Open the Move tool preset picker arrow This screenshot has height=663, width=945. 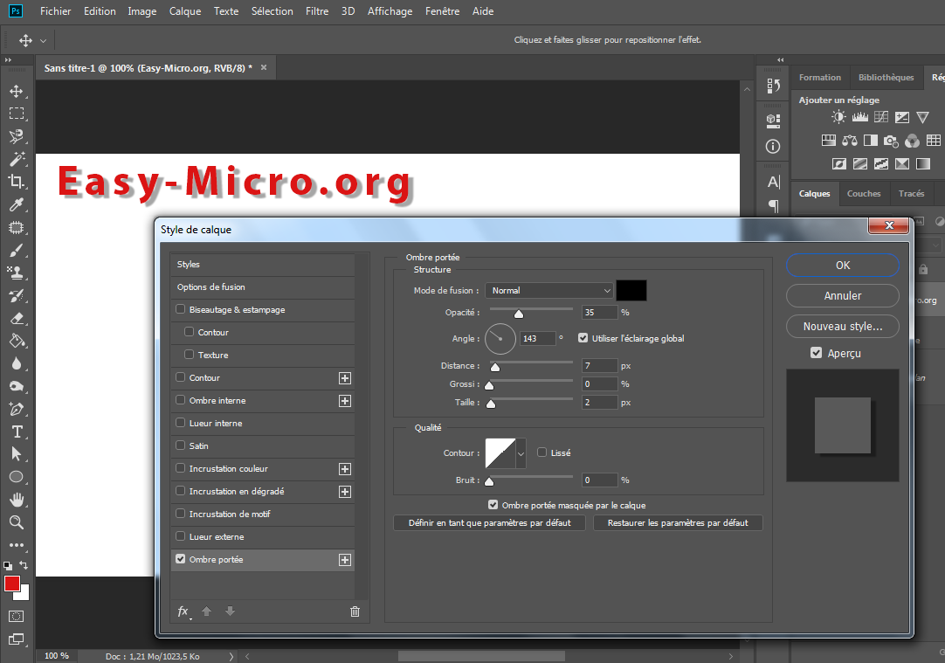pyautogui.click(x=44, y=40)
